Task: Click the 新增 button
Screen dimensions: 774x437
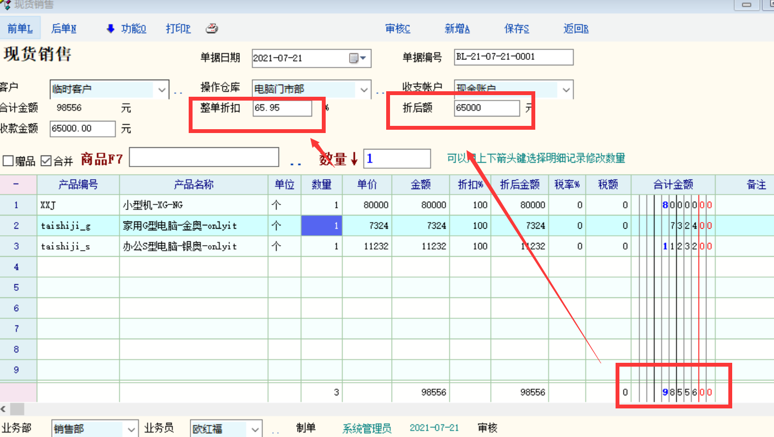Action: [x=457, y=29]
